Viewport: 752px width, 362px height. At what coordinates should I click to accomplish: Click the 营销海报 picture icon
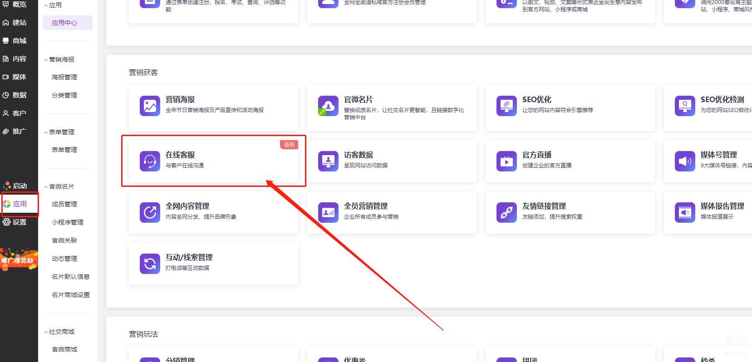coord(150,106)
